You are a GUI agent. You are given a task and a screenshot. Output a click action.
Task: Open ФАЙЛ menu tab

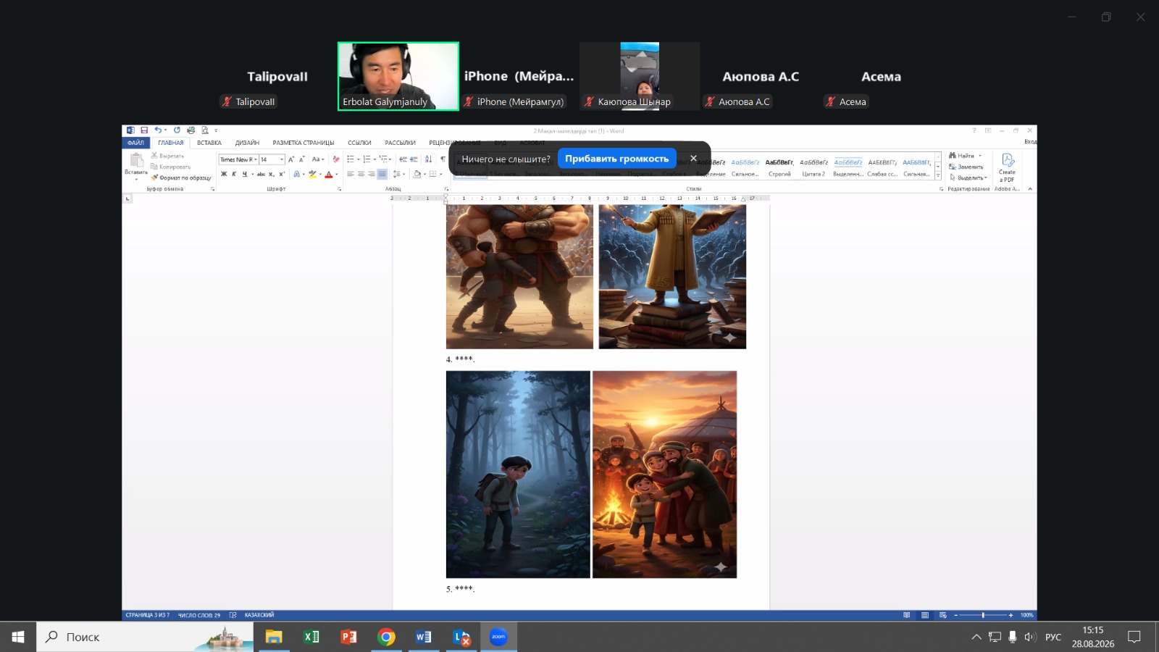136,143
